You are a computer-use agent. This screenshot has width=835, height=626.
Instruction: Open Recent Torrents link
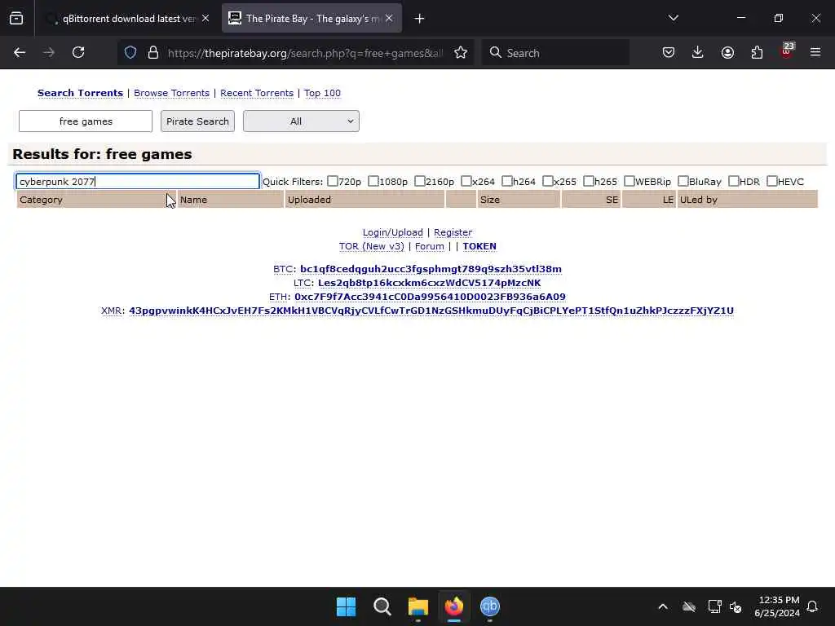pos(257,93)
